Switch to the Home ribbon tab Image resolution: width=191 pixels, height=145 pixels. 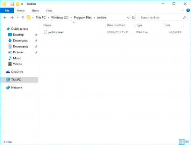(x=21, y=11)
